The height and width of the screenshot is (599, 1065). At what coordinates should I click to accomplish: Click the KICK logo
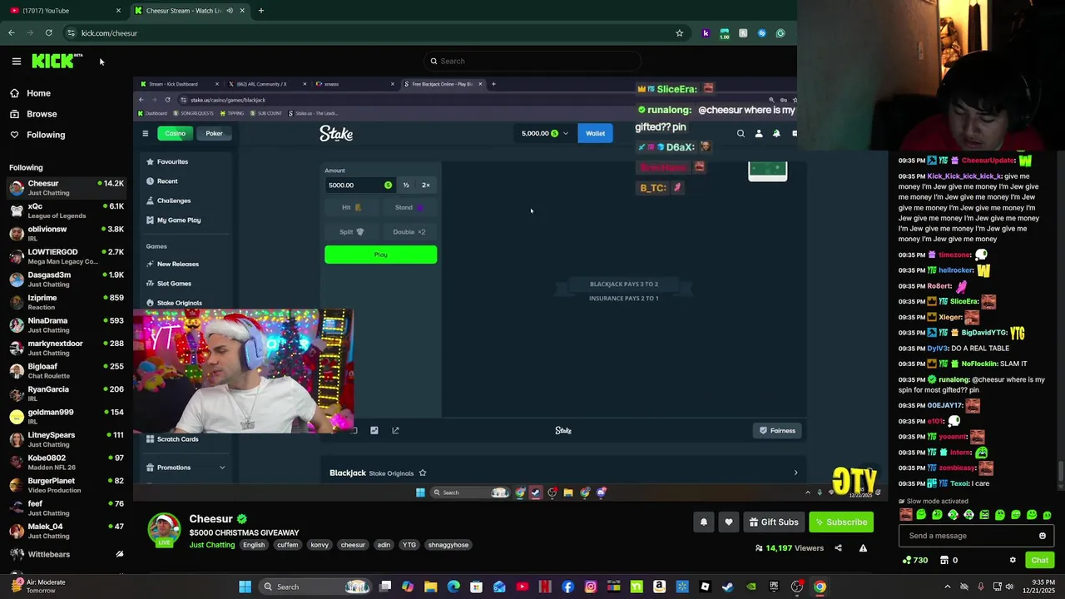pos(57,61)
